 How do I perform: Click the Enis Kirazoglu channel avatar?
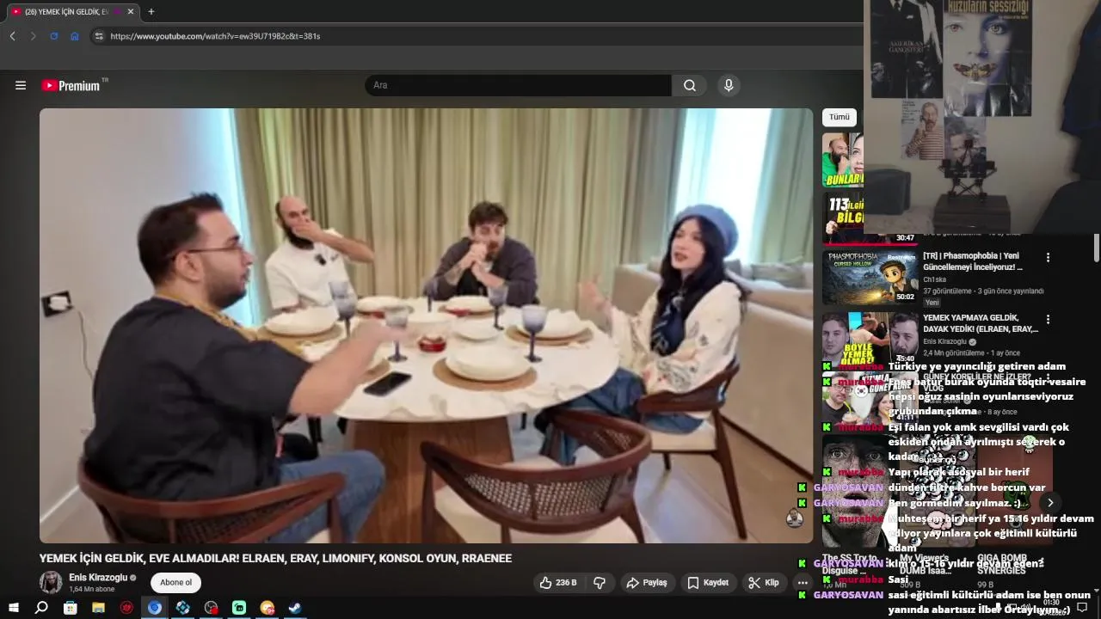[x=51, y=582]
